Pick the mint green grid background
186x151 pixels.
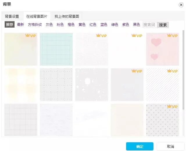pyautogui.click(x=56, y=49)
